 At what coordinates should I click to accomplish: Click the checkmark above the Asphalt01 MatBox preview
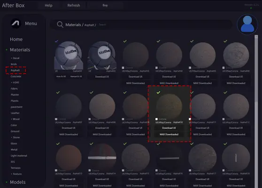pyautogui.click(x=56, y=41)
